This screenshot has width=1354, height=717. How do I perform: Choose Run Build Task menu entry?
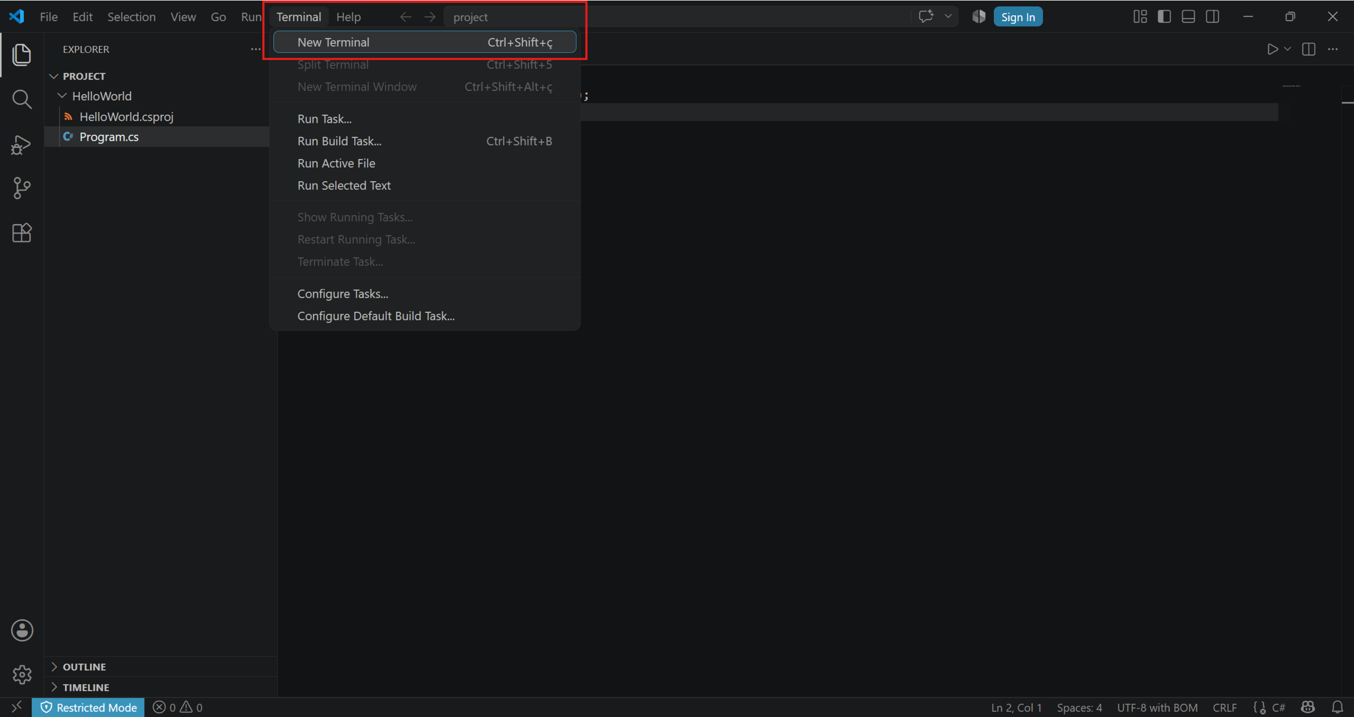coord(425,141)
